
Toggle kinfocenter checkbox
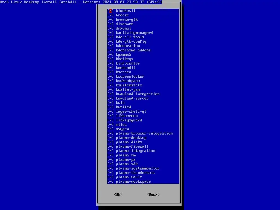click(110, 63)
